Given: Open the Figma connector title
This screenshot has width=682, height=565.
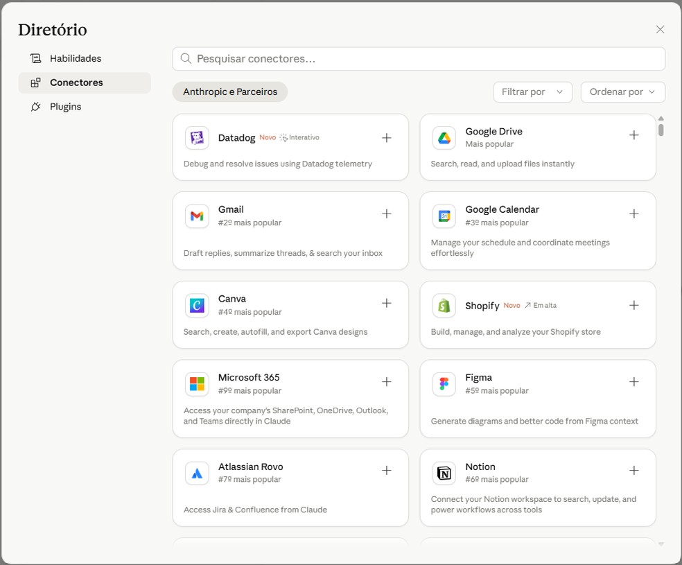Looking at the screenshot, I should pyautogui.click(x=478, y=378).
